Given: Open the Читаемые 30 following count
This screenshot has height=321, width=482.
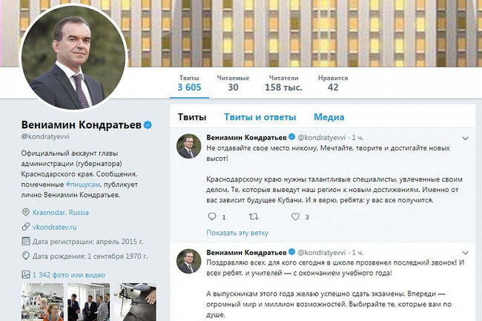Looking at the screenshot, I should (233, 83).
